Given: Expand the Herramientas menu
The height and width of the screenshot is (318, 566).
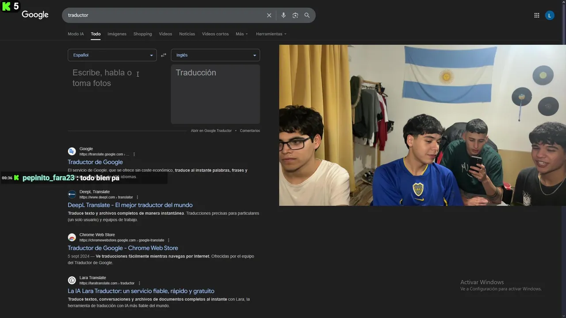Looking at the screenshot, I should point(271,34).
